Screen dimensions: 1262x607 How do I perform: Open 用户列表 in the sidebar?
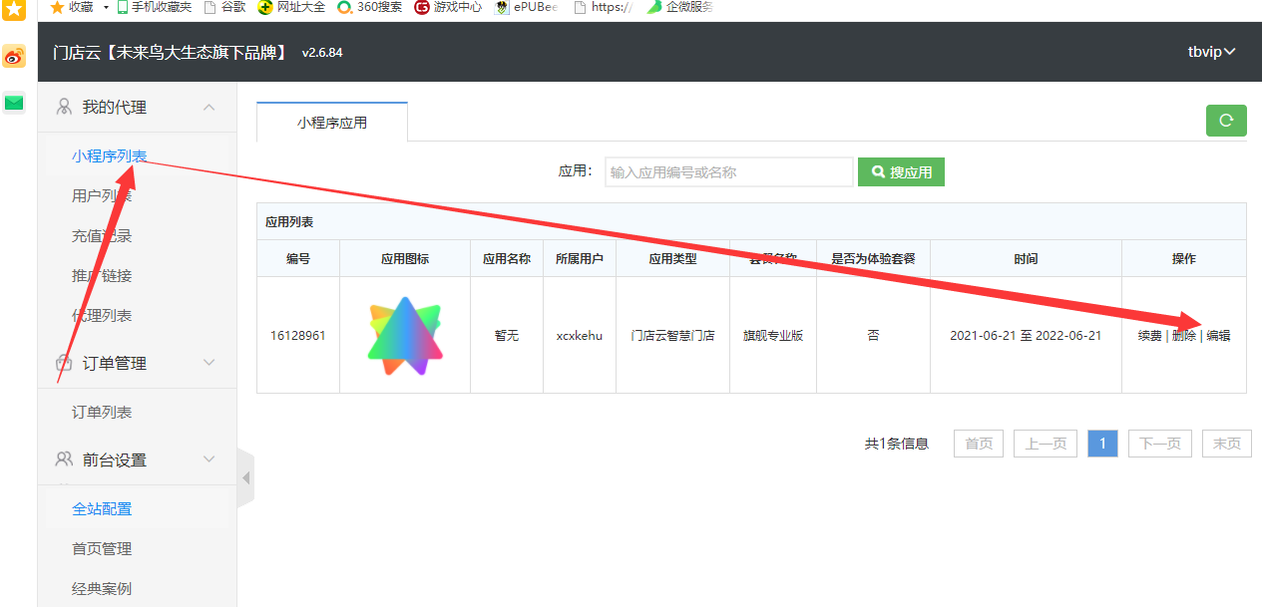point(102,196)
